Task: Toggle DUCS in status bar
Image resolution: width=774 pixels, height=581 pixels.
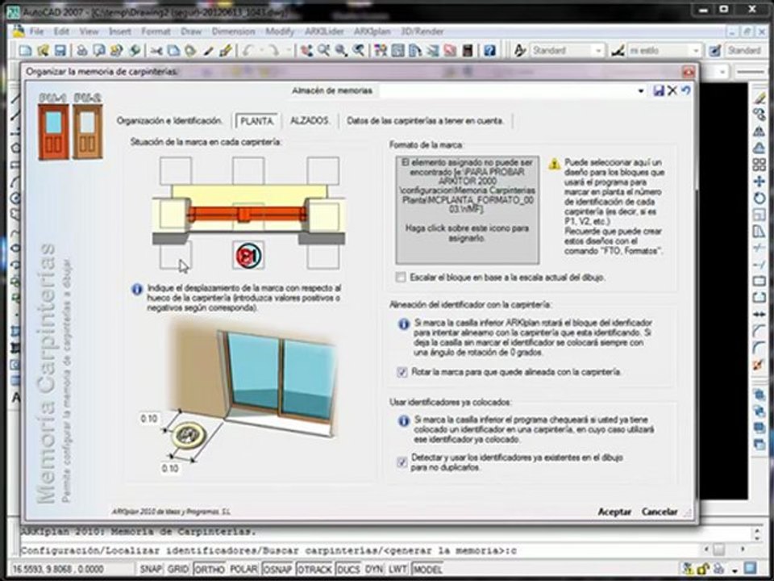Action: (x=348, y=570)
